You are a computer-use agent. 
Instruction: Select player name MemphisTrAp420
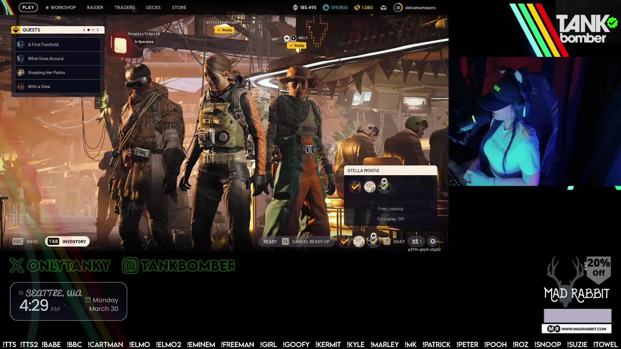coord(144,34)
